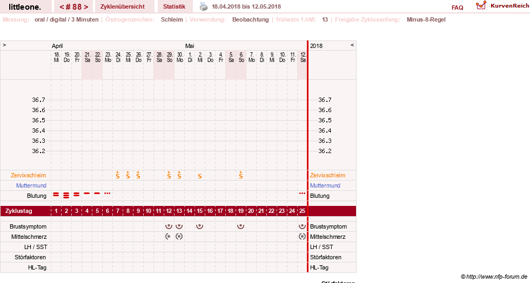Screen dimensions: 530x283
Task: Click date range 18.04.2018 bis 12.05.2018
Action: (x=246, y=6)
